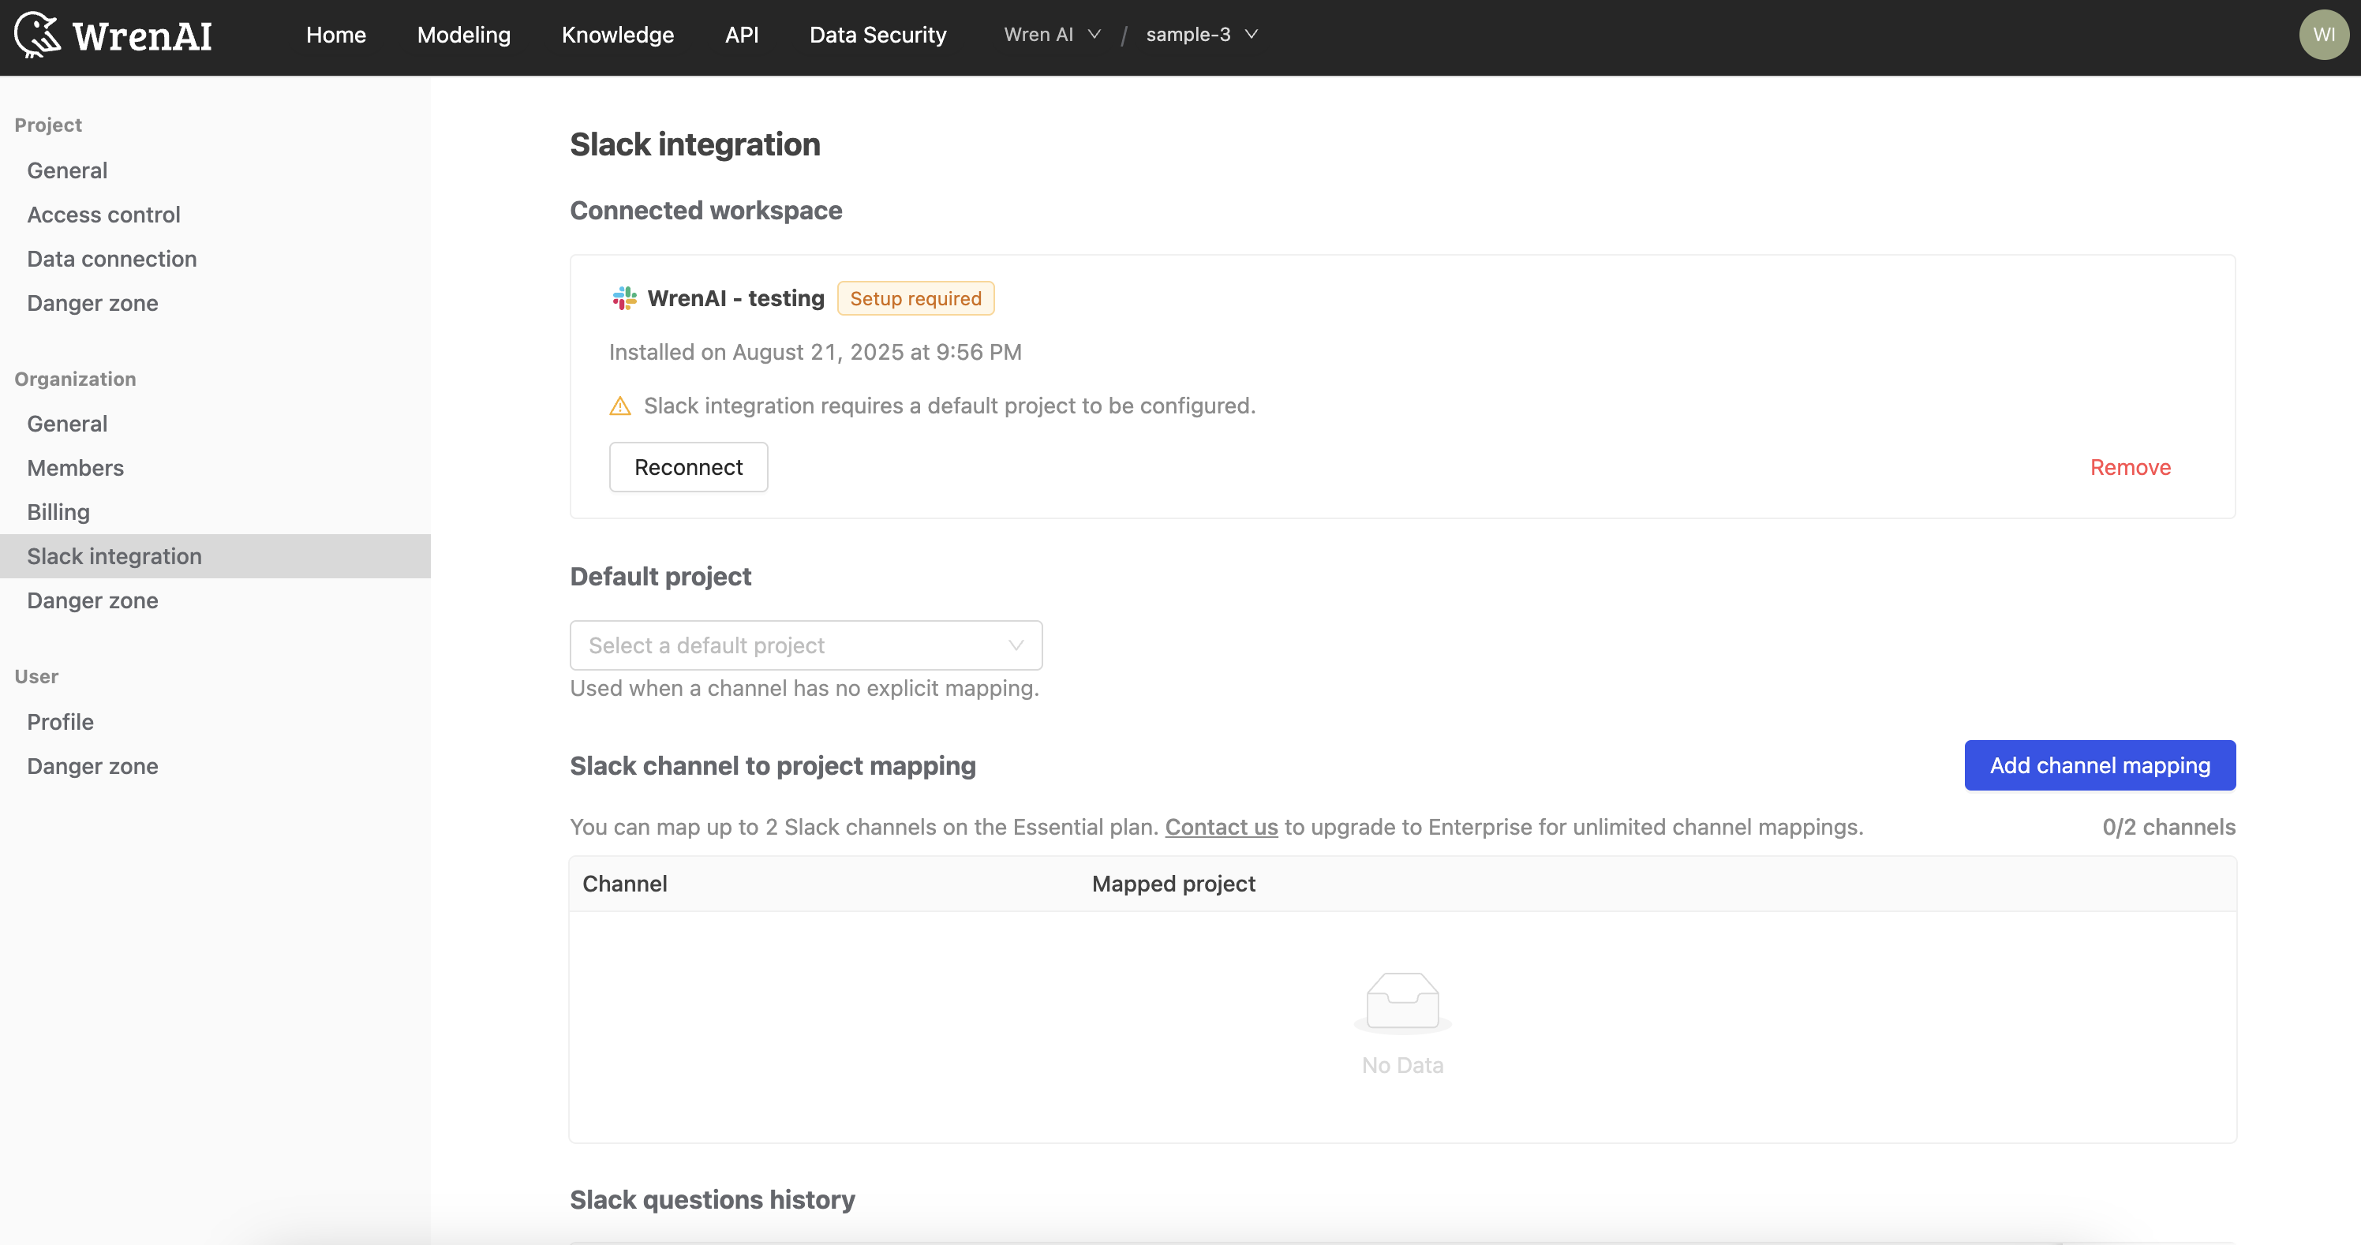Switch to the API tab
2361x1245 pixels.
(x=742, y=35)
